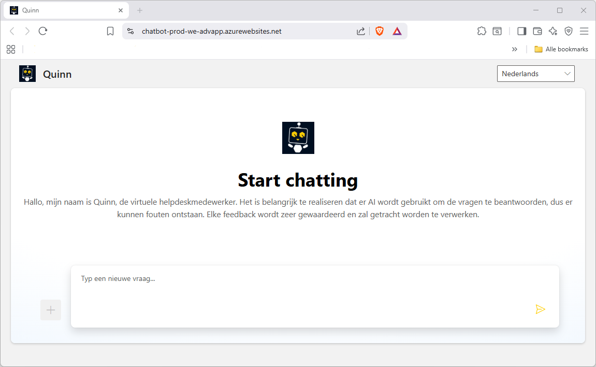This screenshot has width=596, height=367.
Task: Bookmark this page with the bookmark icon
Action: pos(110,31)
